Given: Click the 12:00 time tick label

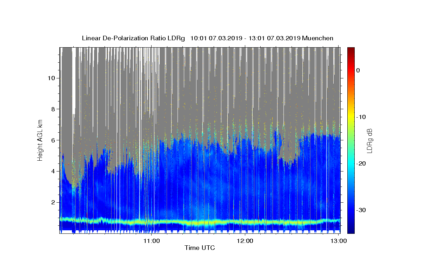Looking at the screenshot, I should (x=246, y=241).
